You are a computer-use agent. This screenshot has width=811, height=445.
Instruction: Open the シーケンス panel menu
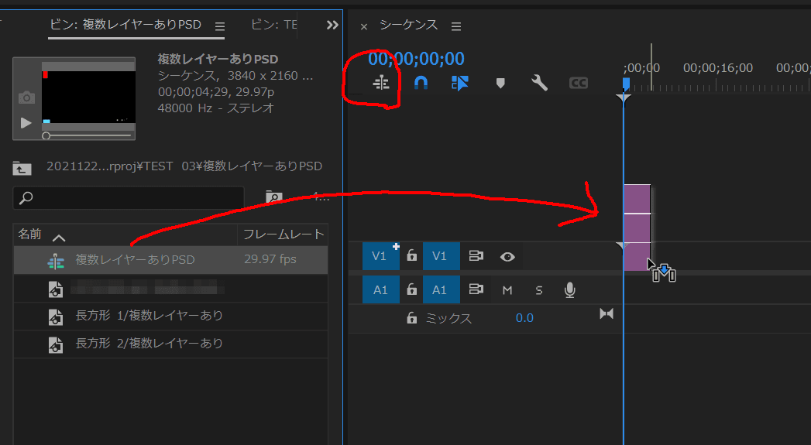(x=455, y=26)
